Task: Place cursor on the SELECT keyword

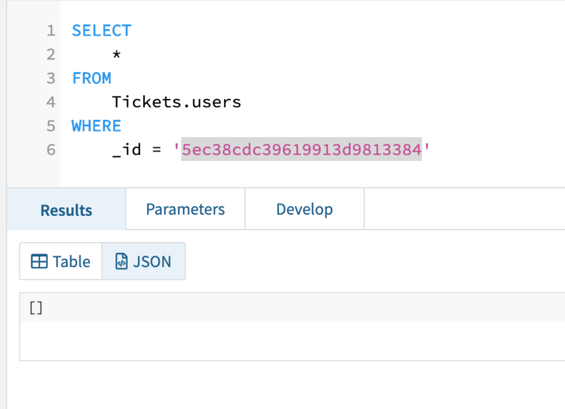Action: pos(102,31)
